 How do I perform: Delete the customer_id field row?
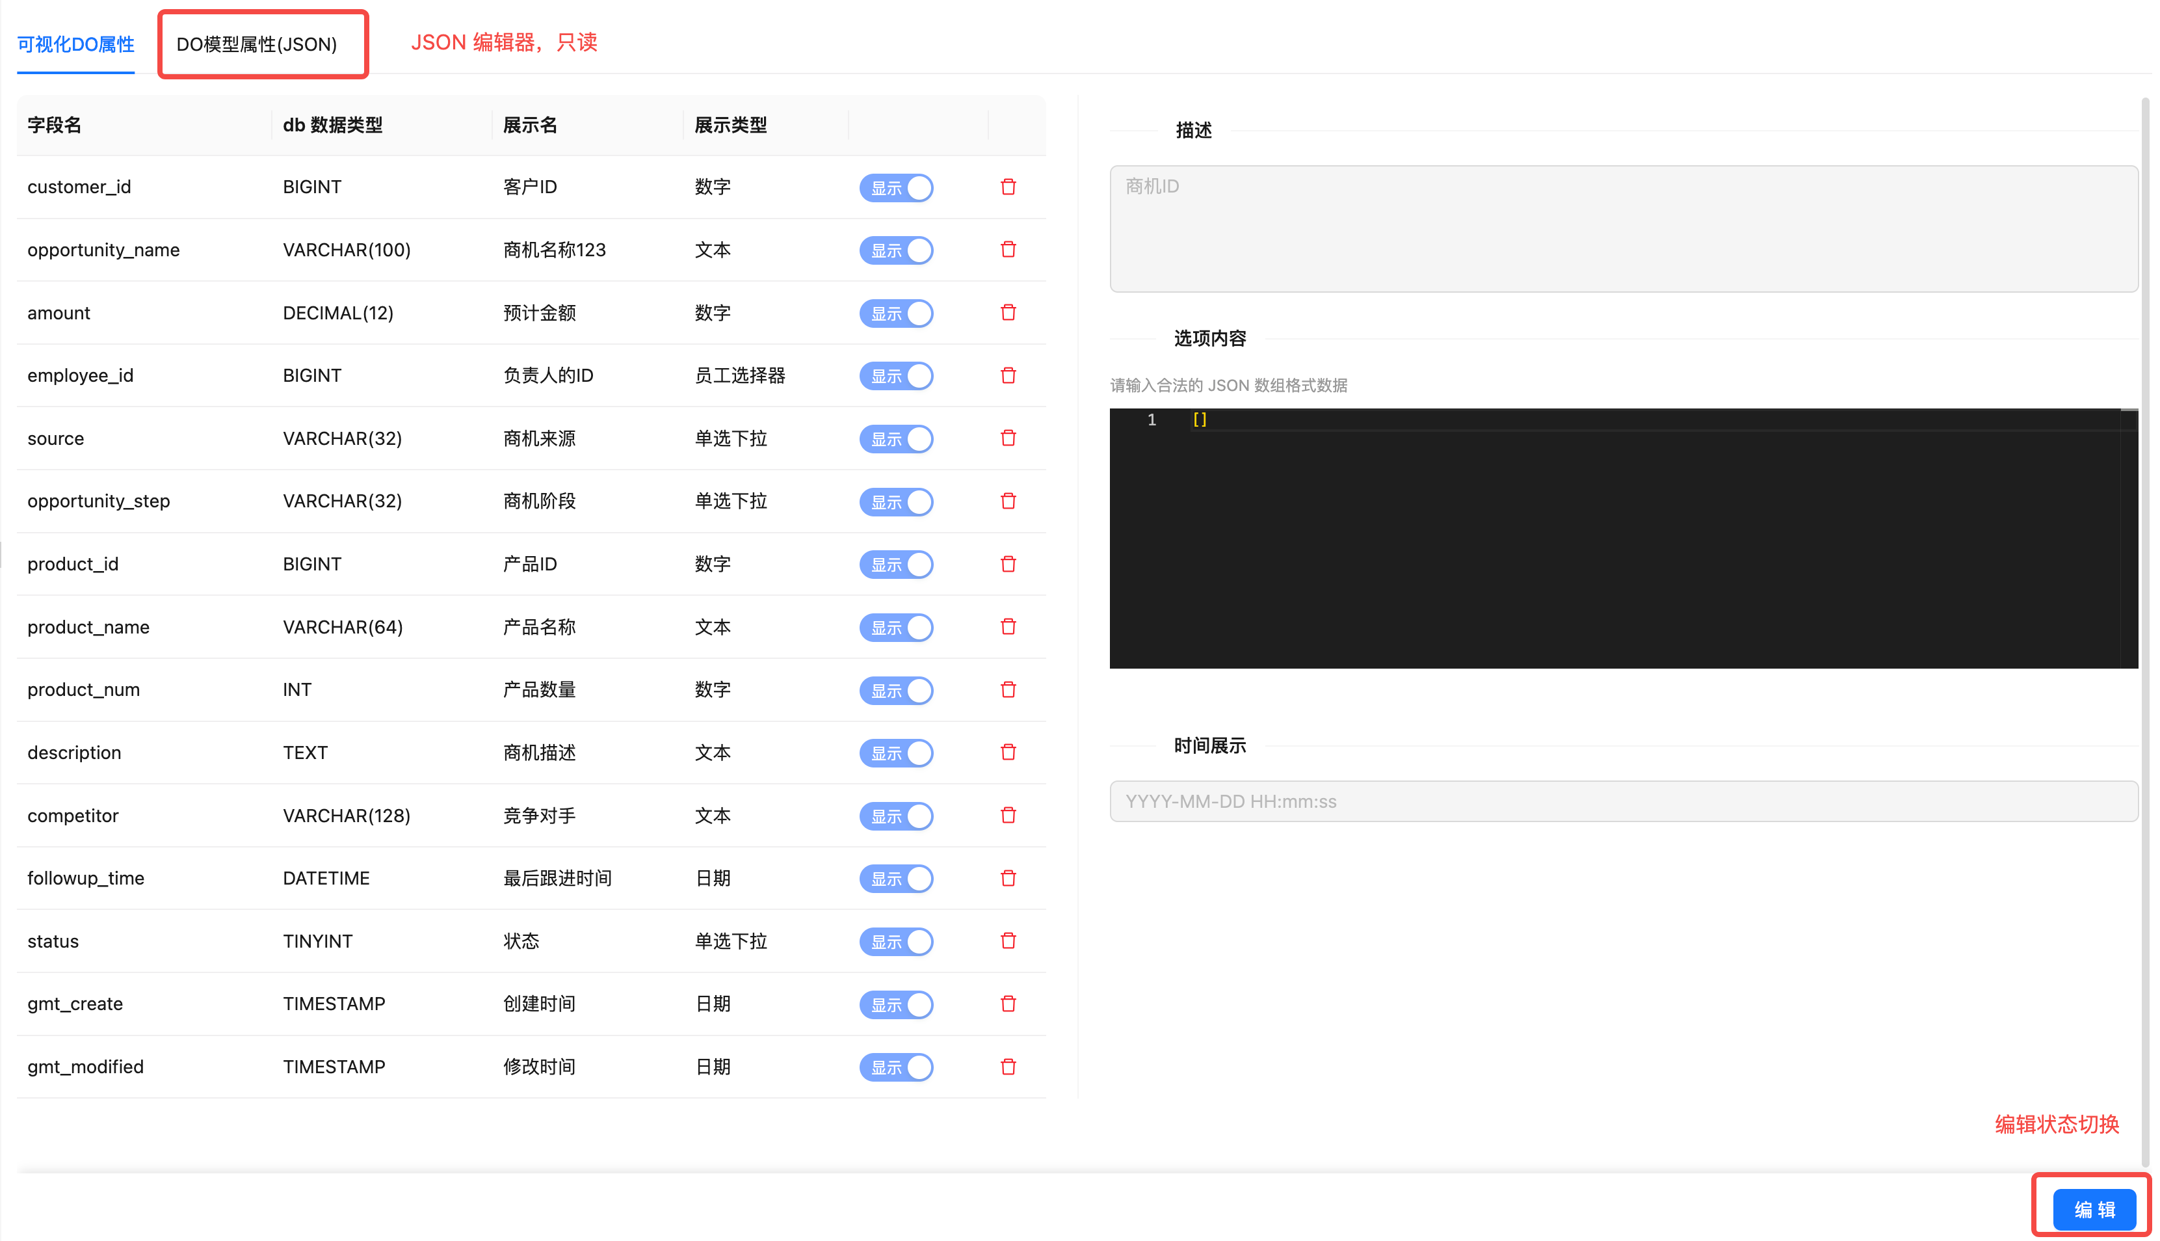1008,187
